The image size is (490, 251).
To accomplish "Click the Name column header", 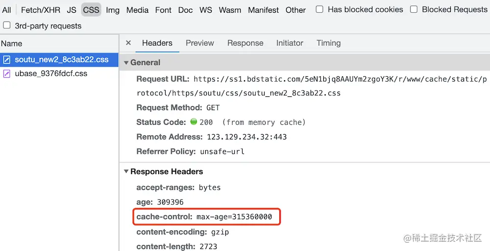I will point(12,44).
